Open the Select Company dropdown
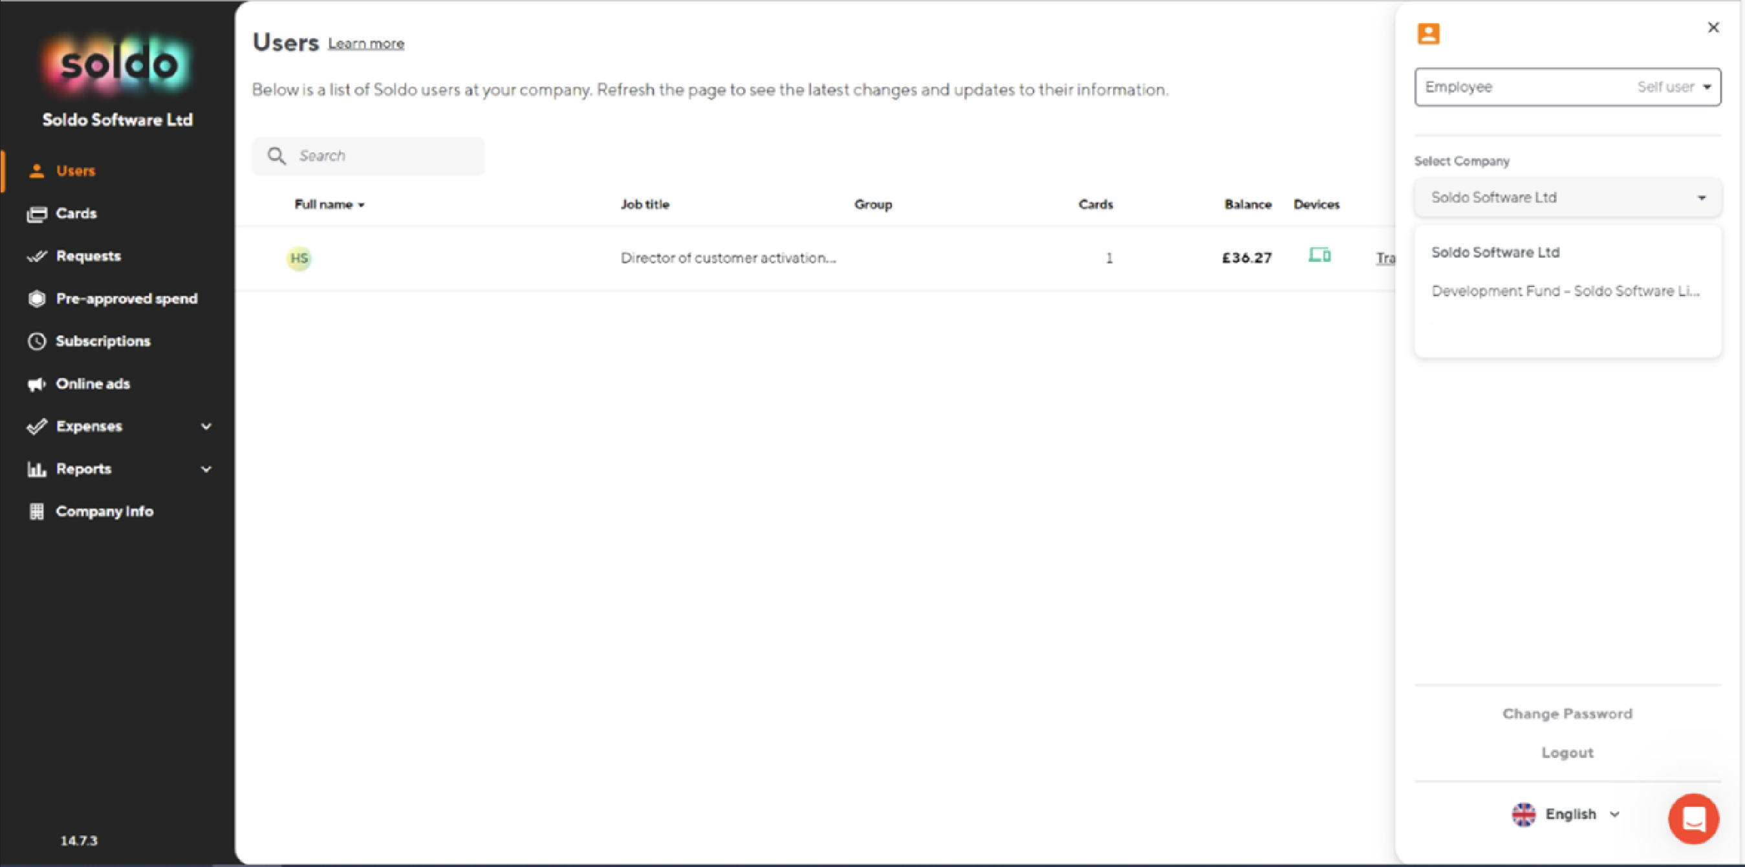 1567,198
